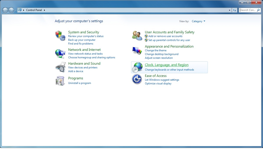Click the Programs disc box icon
This screenshot has height=149, width=263.
pyautogui.click(x=60, y=81)
